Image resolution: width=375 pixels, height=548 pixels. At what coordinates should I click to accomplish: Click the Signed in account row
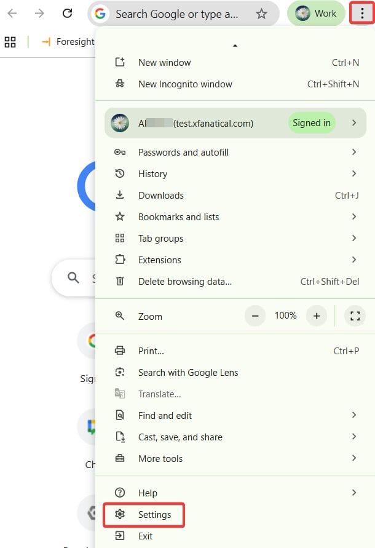[x=235, y=123]
